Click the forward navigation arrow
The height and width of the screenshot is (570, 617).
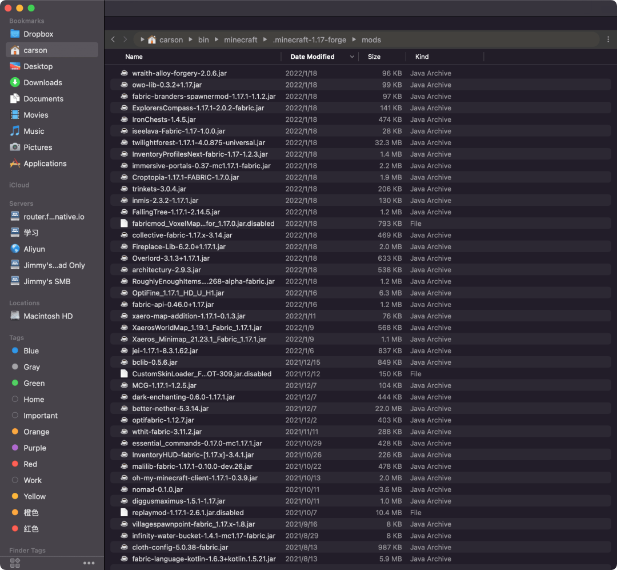(x=125, y=39)
